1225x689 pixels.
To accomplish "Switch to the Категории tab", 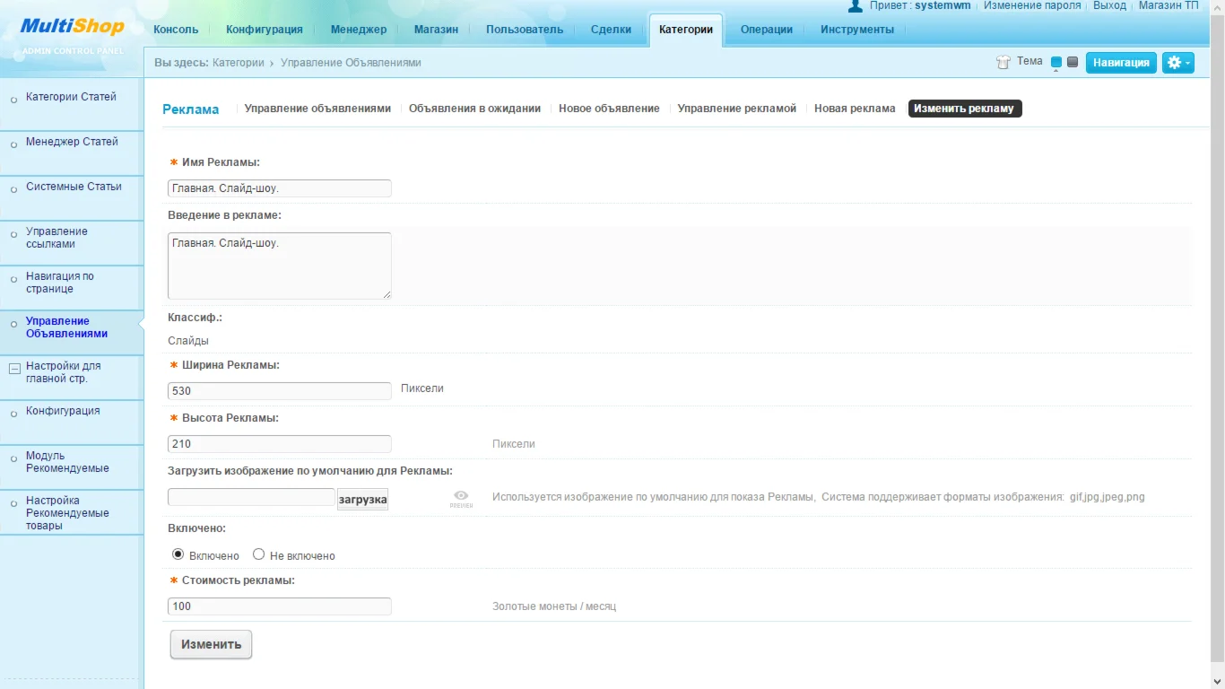I will [685, 29].
